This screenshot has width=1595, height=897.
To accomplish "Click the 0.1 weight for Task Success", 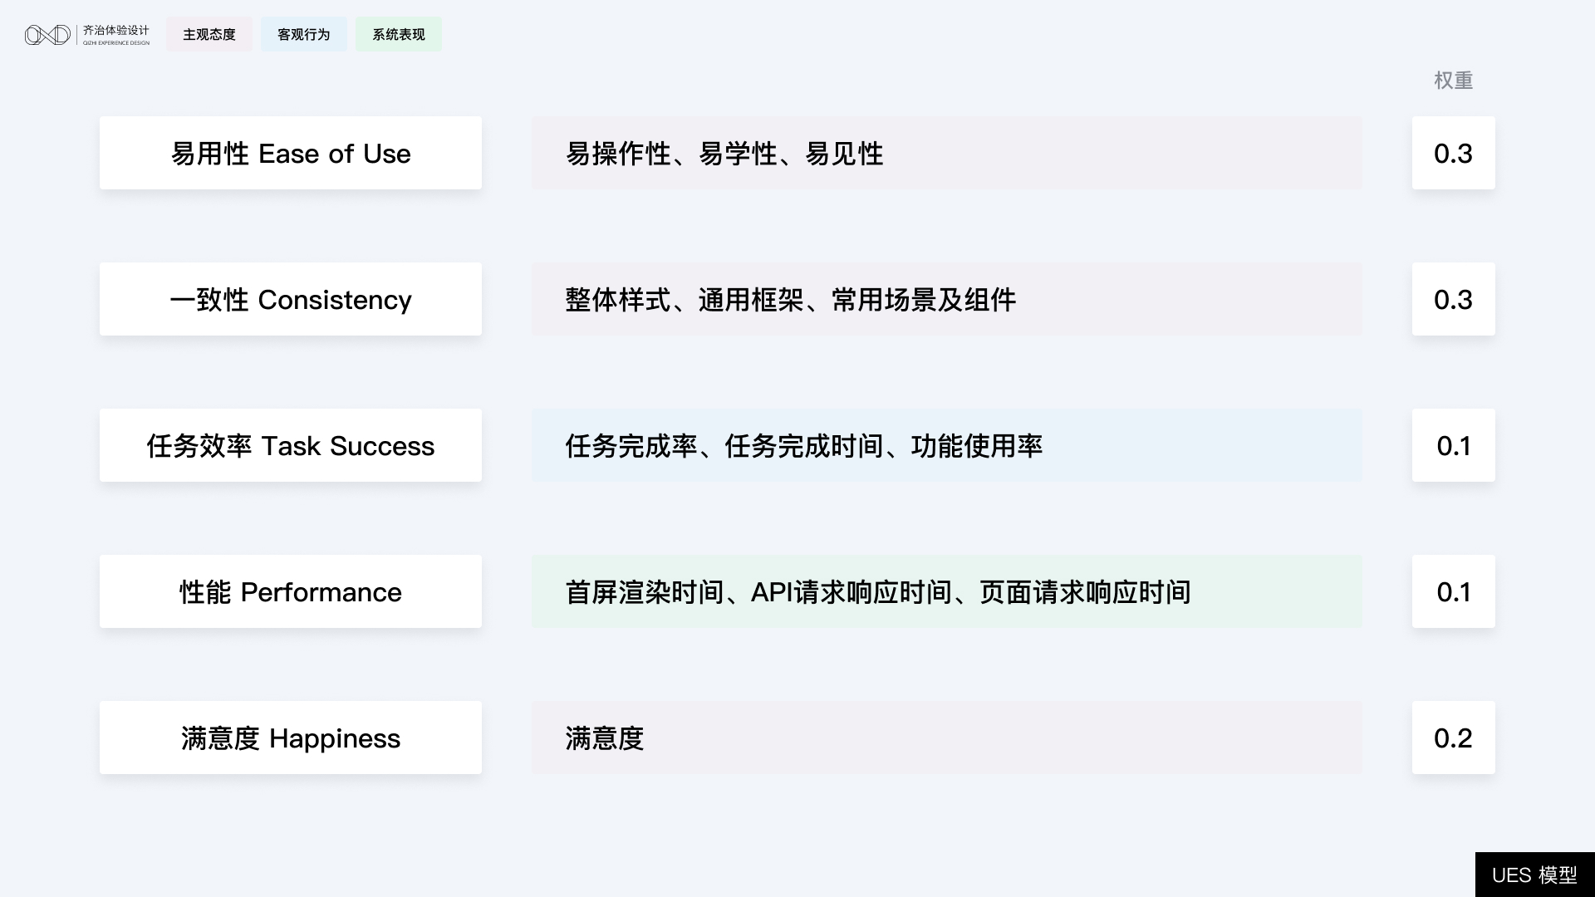I will pos(1453,446).
